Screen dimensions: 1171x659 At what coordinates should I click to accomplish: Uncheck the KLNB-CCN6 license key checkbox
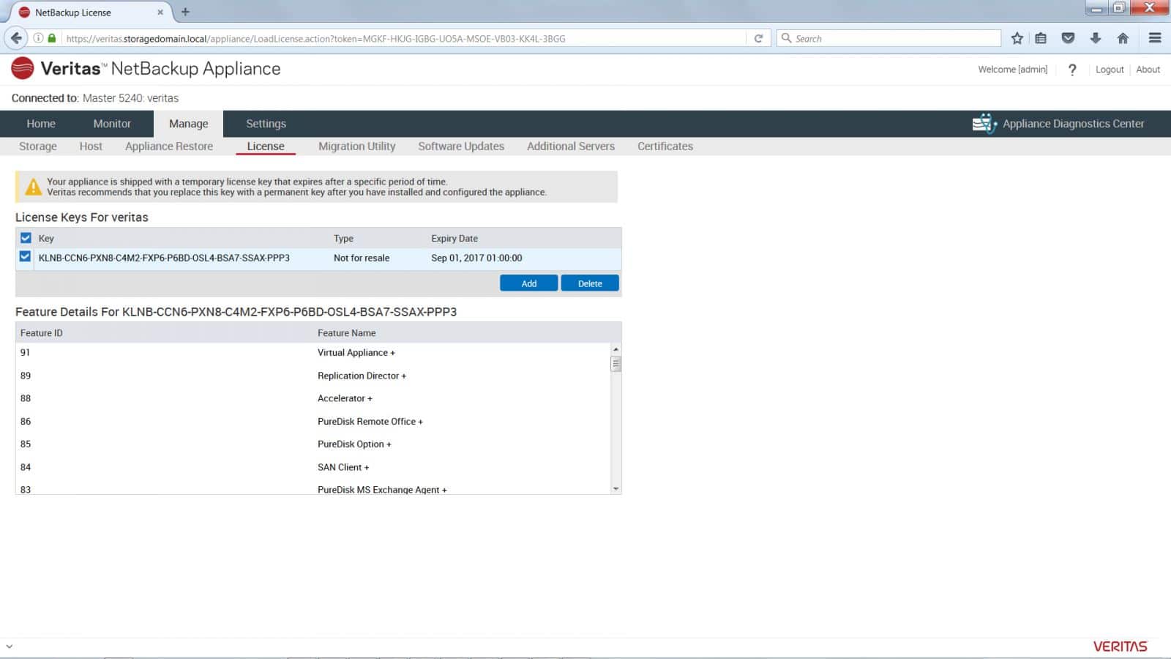26,257
